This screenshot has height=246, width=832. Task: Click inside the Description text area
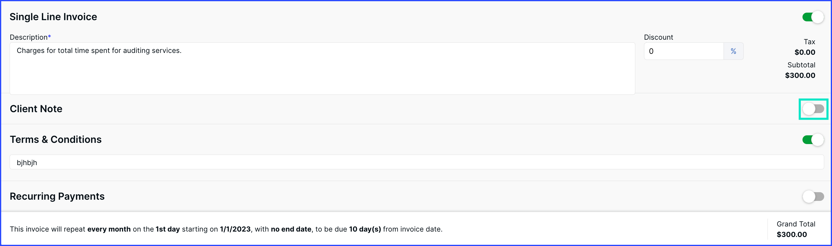click(x=322, y=68)
